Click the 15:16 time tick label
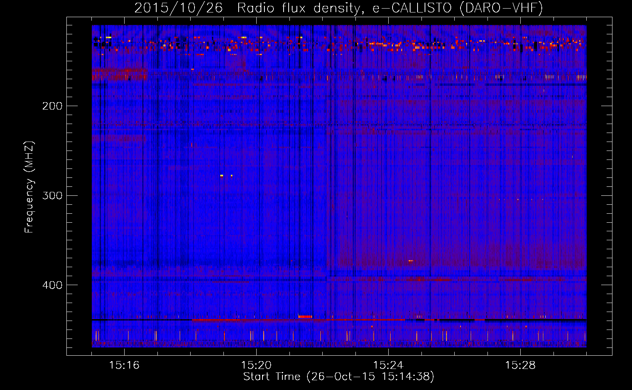Image resolution: width=632 pixels, height=390 pixels. tap(124, 365)
